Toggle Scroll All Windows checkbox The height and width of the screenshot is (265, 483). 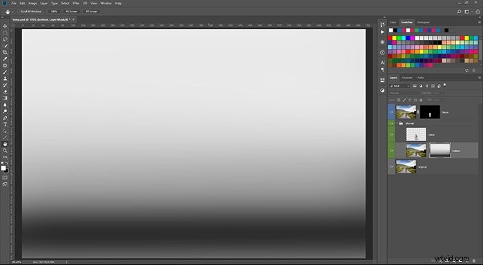19,12
